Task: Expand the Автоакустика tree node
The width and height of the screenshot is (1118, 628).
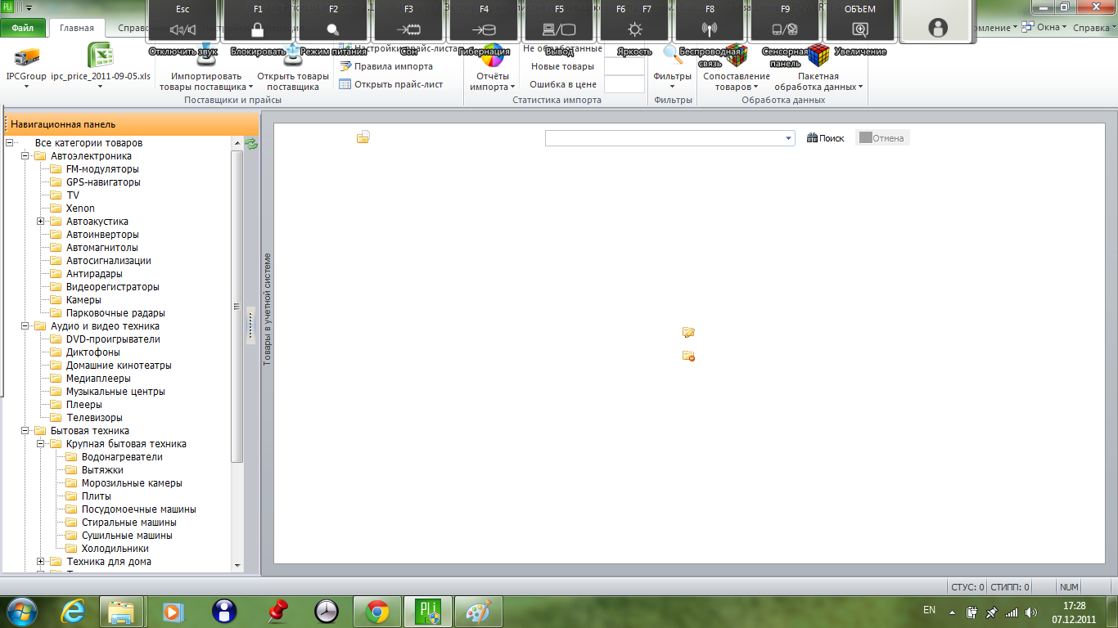Action: [x=40, y=222]
